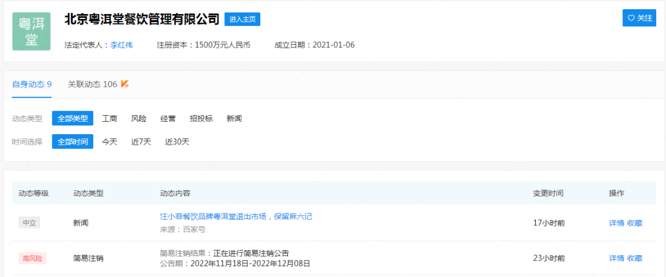Click the 新闻 type cell in the 中立 row
The width and height of the screenshot is (666, 277).
[x=81, y=223]
